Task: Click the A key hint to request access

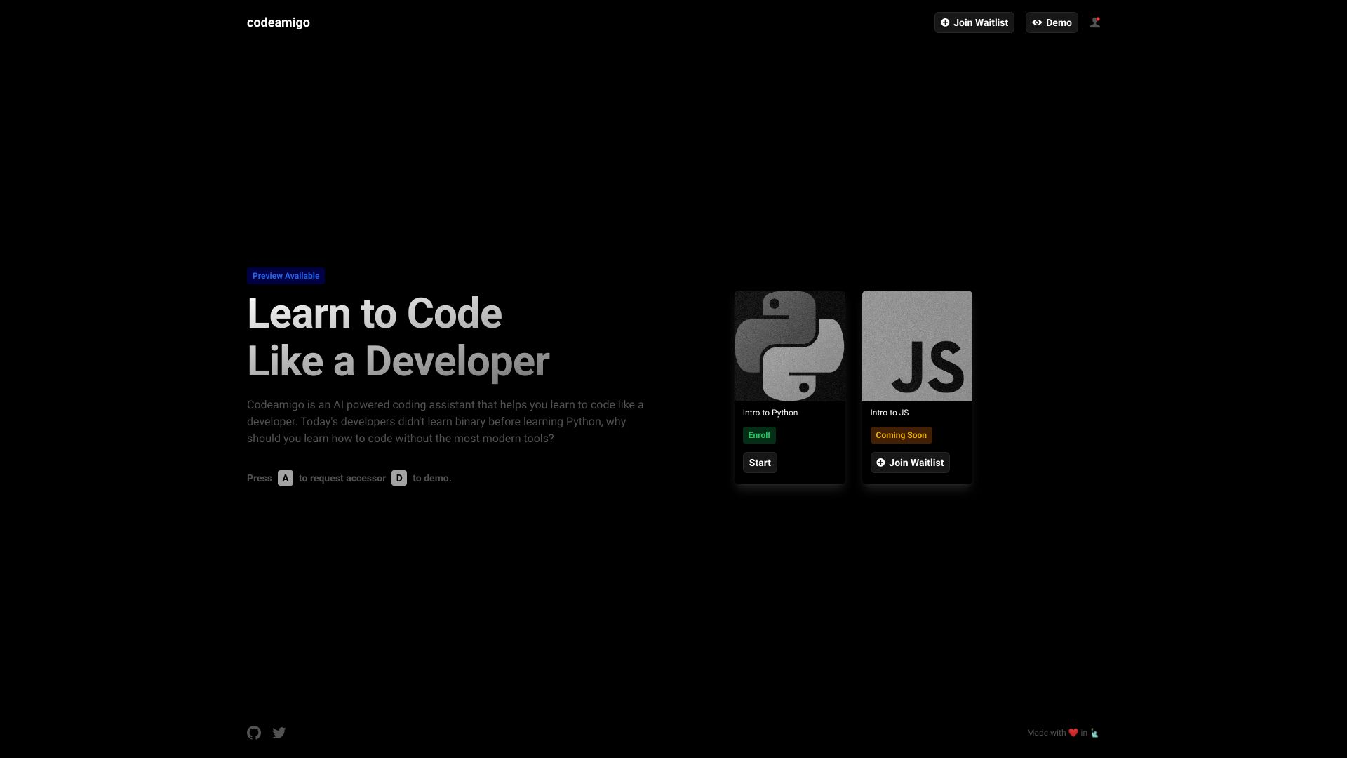Action: [284, 478]
